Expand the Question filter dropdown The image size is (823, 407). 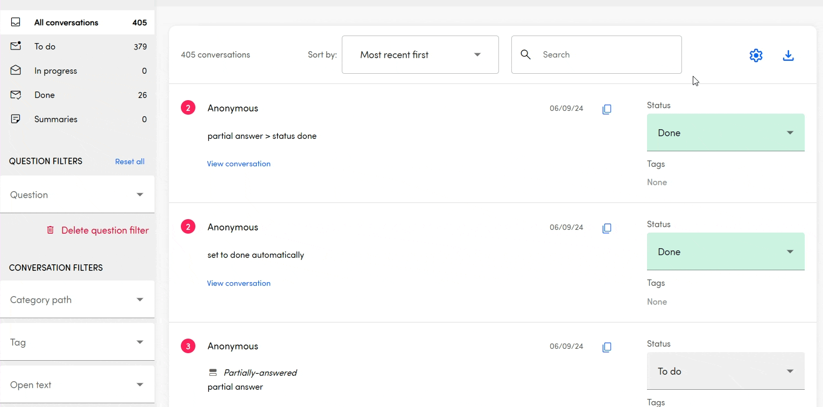[77, 194]
